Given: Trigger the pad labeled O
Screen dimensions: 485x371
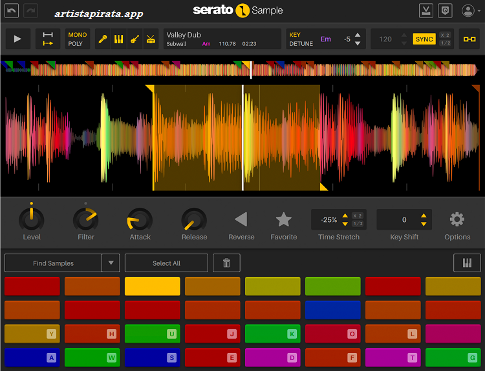Looking at the screenshot, I should tap(333, 334).
